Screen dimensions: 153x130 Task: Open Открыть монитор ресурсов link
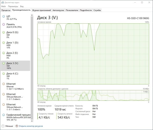31,126
